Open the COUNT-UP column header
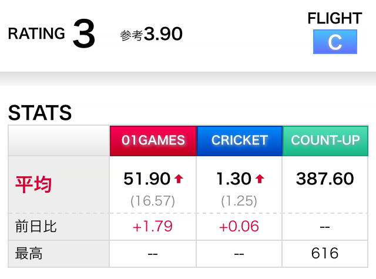 click(x=325, y=140)
